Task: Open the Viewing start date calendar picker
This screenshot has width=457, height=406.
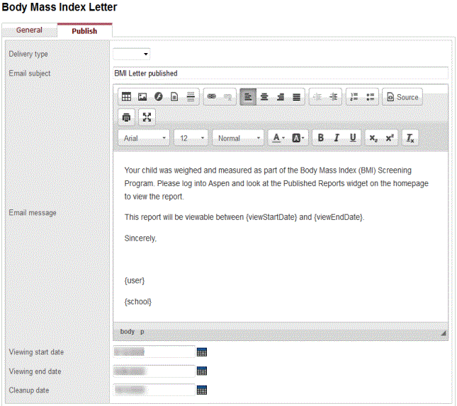Action: click(x=201, y=352)
